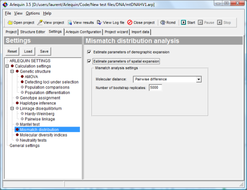This screenshot has height=190, width=247.
Task: Click the grey dot beside Population differentiation
Action: pos(22,92)
